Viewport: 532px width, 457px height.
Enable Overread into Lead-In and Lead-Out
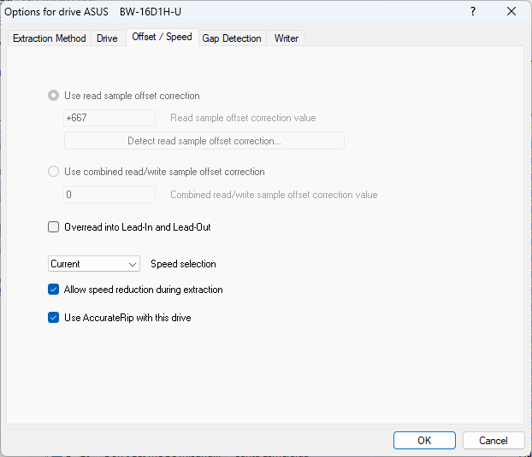[53, 227]
